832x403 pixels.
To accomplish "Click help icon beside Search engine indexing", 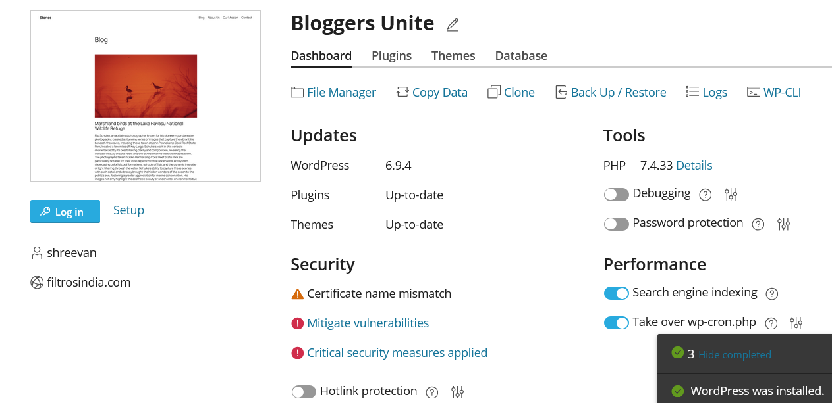I will [x=772, y=294].
